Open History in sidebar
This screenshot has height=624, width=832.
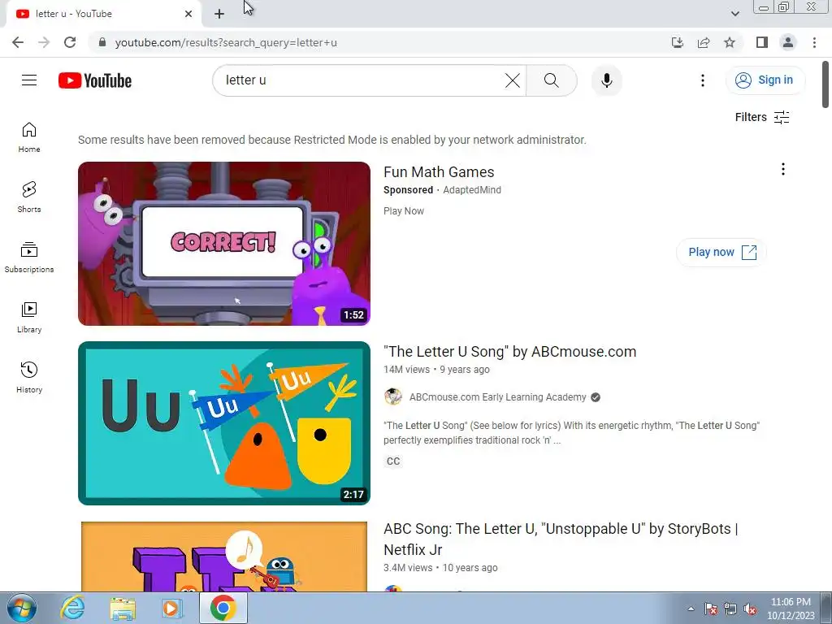29,377
